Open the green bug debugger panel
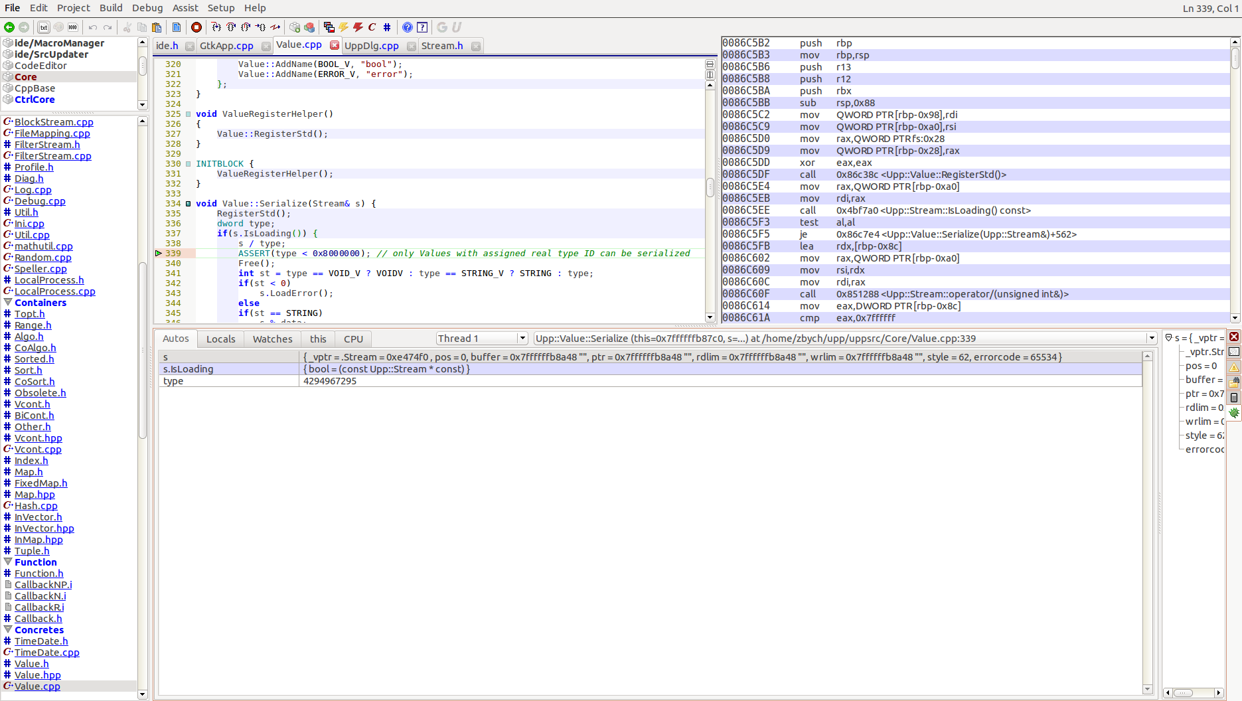Image resolution: width=1242 pixels, height=701 pixels. click(x=1234, y=413)
